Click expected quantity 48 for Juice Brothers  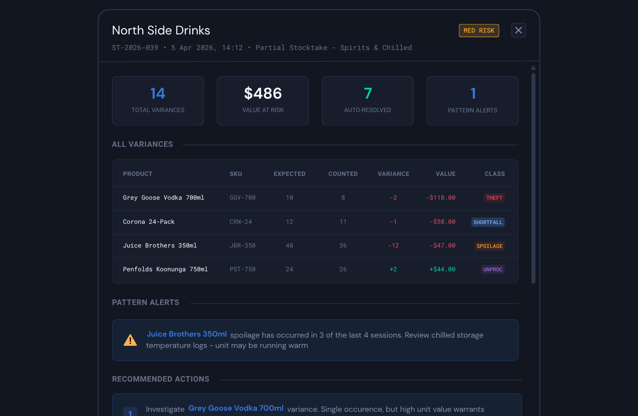(x=289, y=245)
